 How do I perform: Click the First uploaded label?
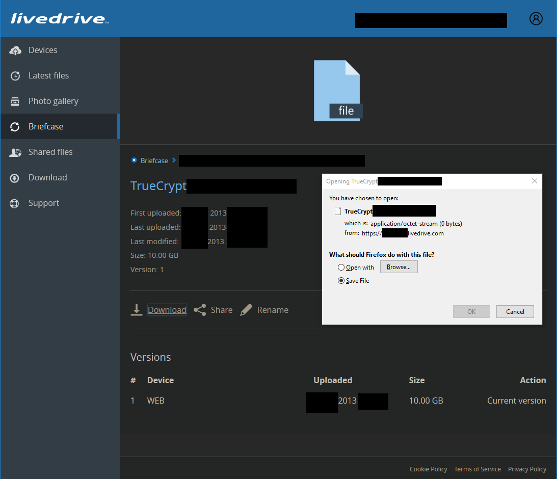[x=155, y=213]
